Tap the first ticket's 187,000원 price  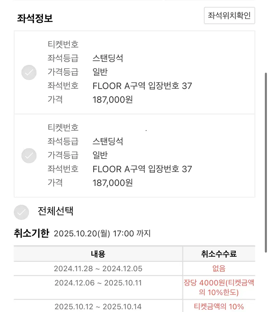(x=113, y=100)
